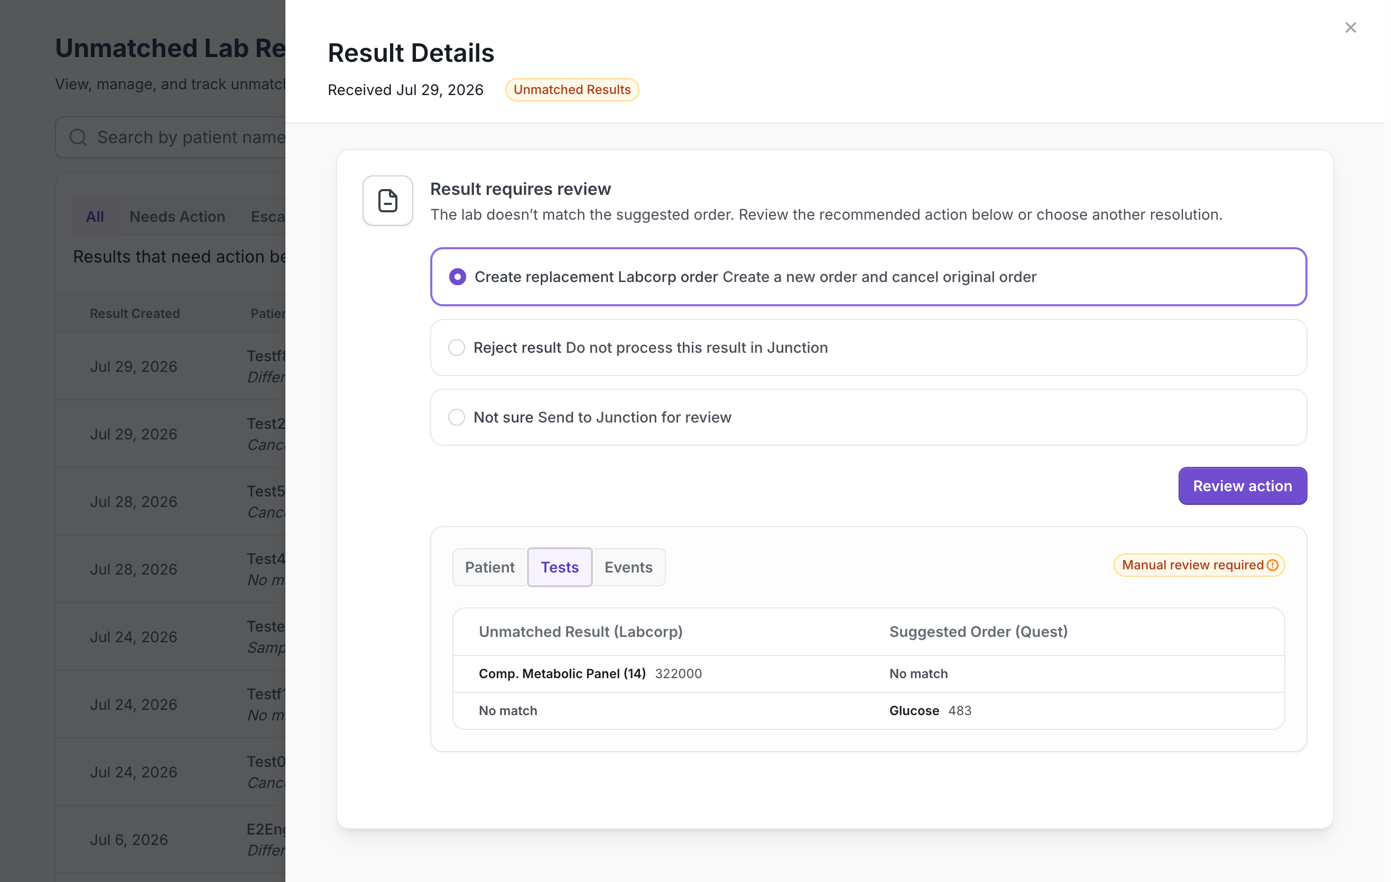
Task: Click the Result Details panel title
Action: pyautogui.click(x=411, y=53)
